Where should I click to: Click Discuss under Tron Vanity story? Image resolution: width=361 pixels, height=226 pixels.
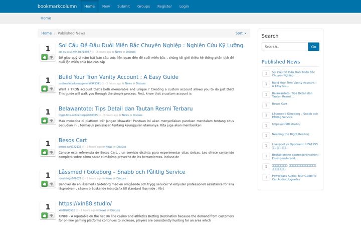pyautogui.click(x=141, y=83)
